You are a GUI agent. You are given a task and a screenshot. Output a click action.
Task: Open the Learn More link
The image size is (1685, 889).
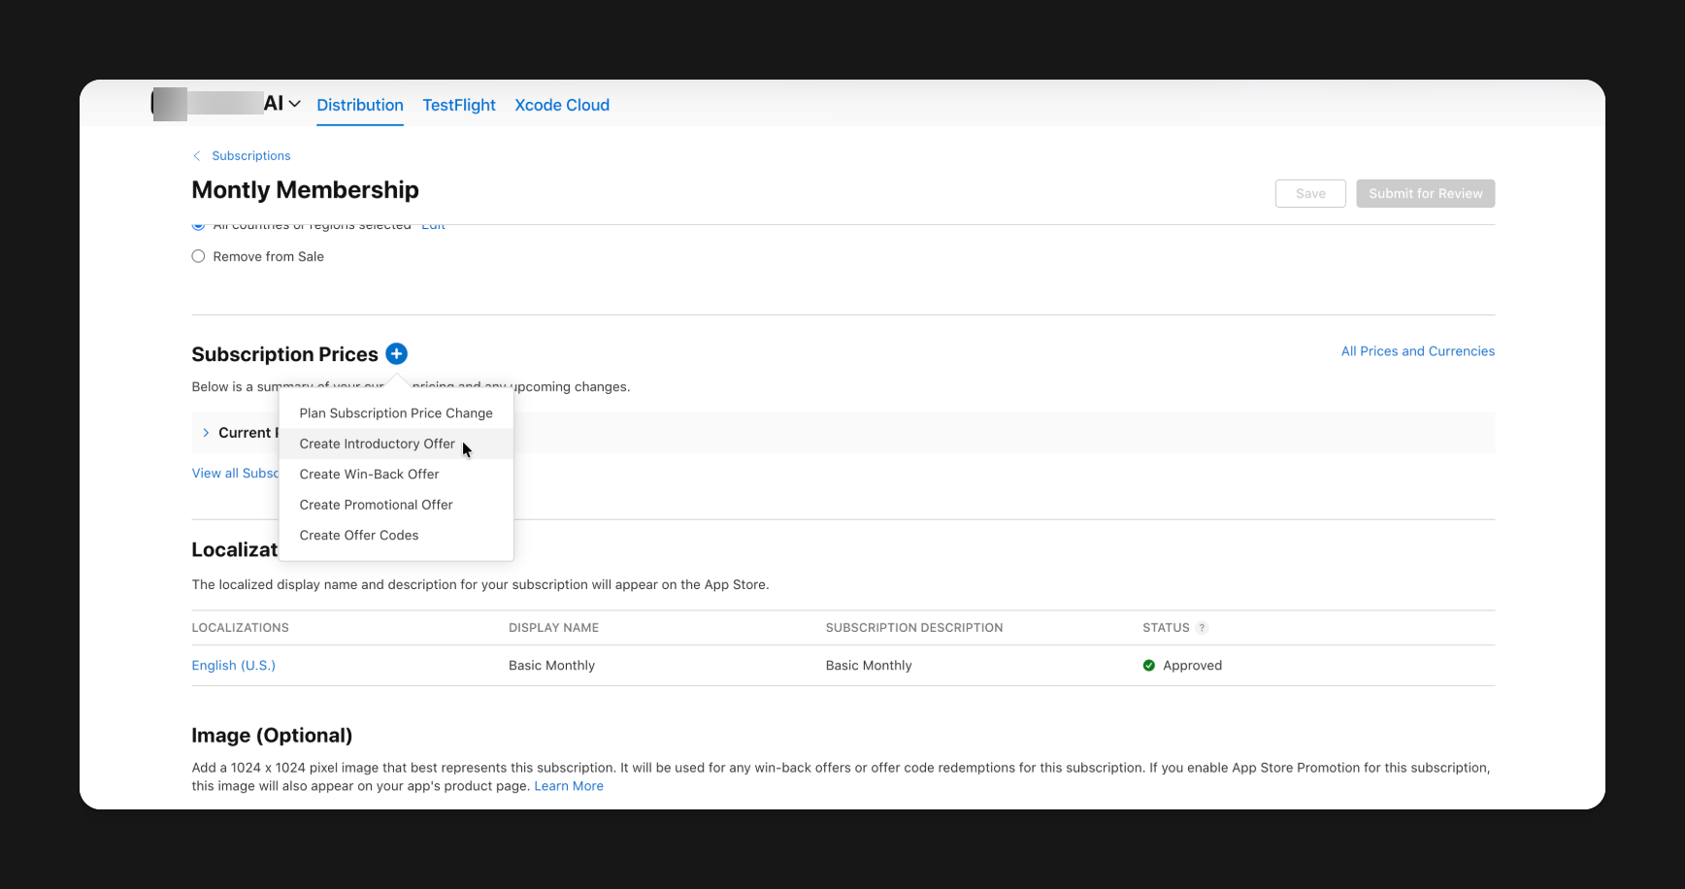point(569,786)
